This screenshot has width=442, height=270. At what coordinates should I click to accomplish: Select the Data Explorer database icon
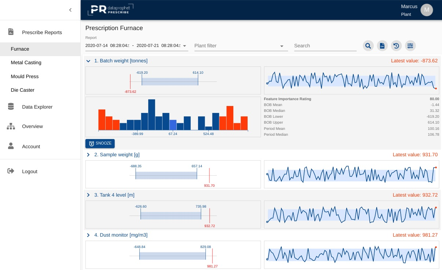[11, 106]
